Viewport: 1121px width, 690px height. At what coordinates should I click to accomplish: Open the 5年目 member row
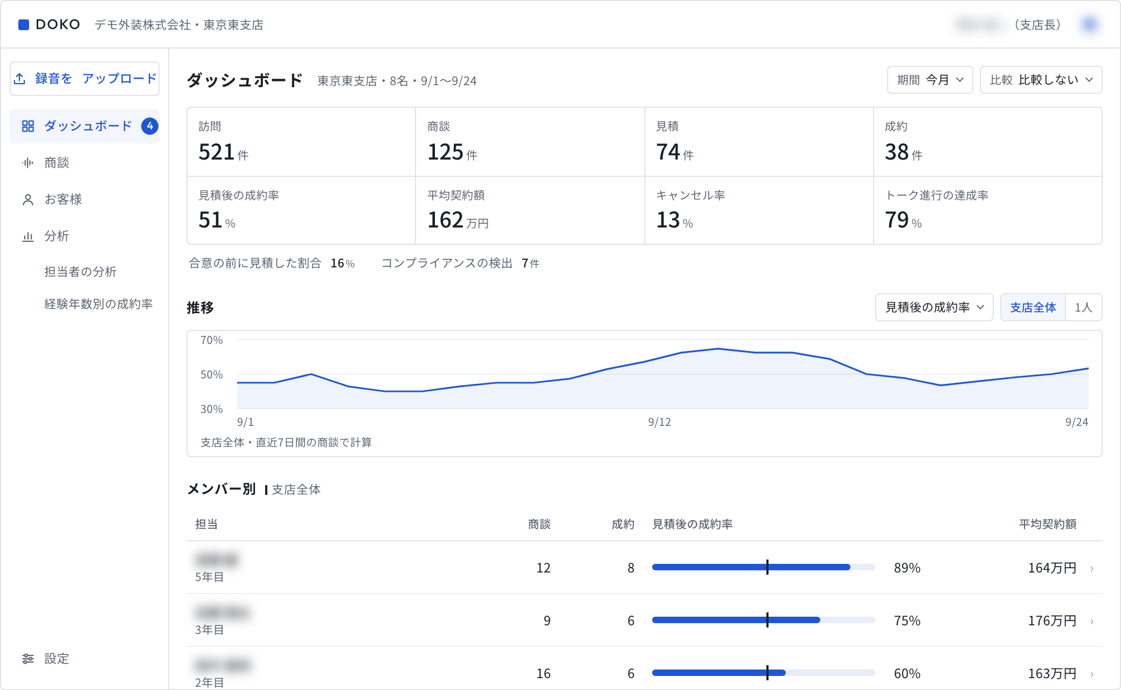pos(645,568)
